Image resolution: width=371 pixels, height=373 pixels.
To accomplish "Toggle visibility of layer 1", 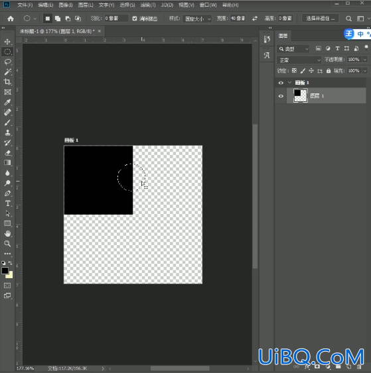I will tap(281, 96).
